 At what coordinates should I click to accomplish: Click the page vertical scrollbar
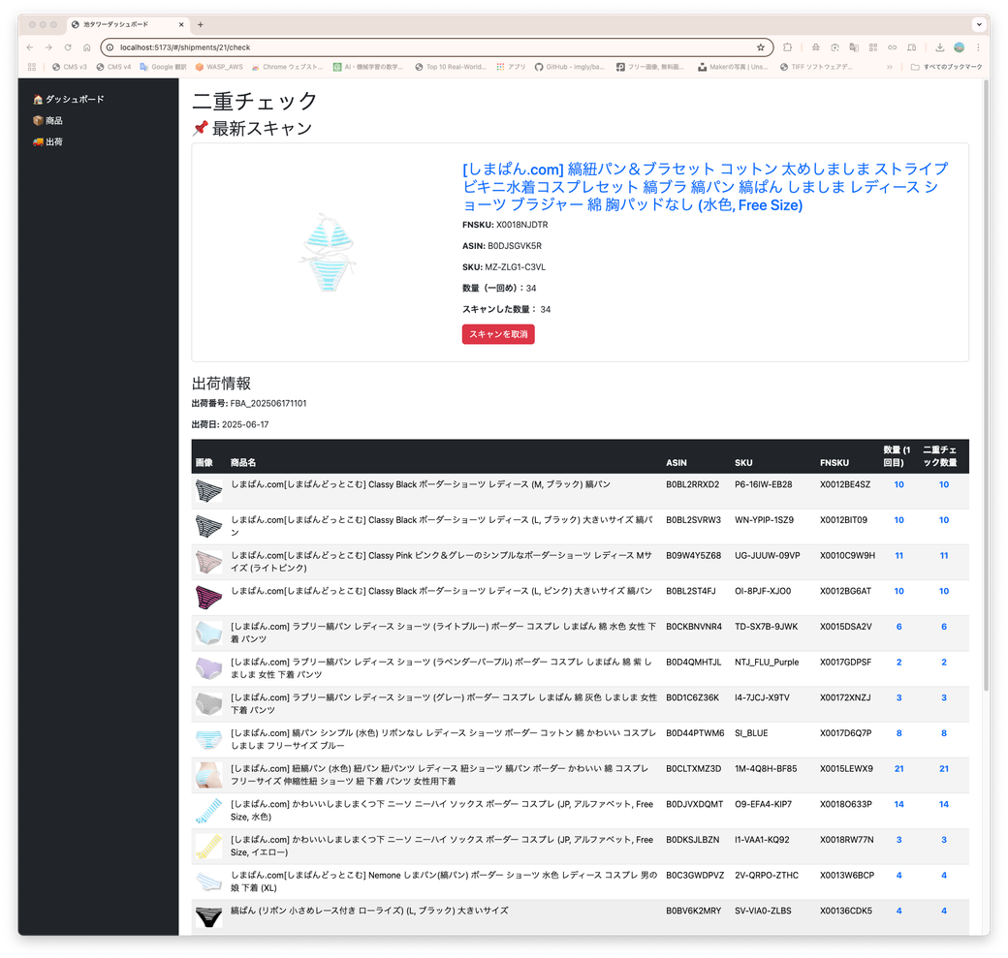[x=986, y=386]
